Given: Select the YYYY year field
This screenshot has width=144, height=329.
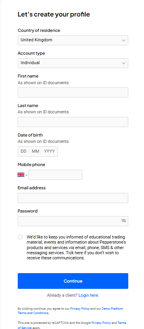Looking at the screenshot, I should click(x=49, y=151).
